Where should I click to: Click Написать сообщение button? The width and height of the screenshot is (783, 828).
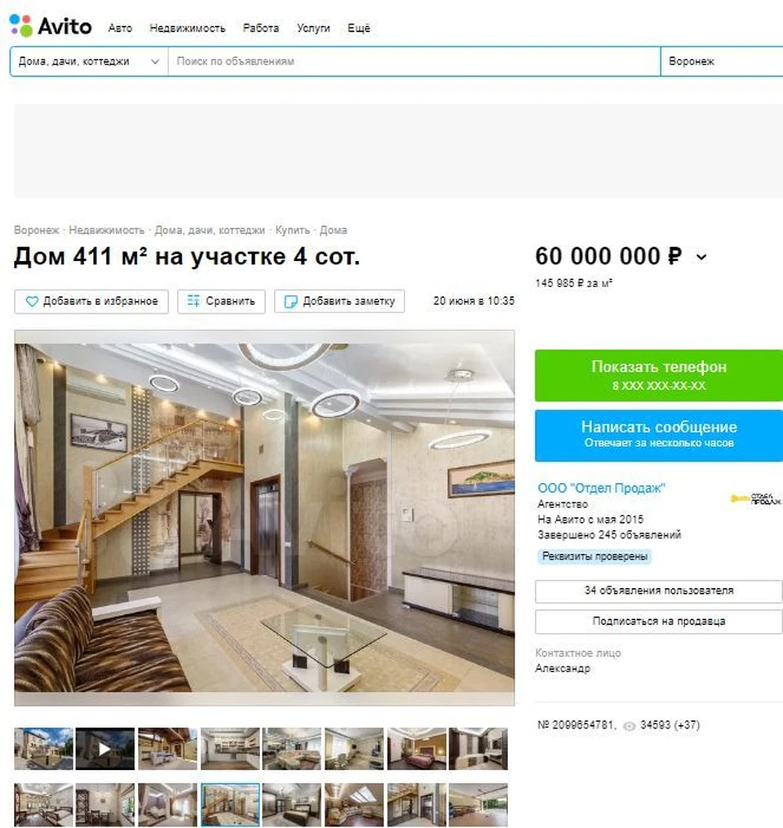tap(658, 435)
